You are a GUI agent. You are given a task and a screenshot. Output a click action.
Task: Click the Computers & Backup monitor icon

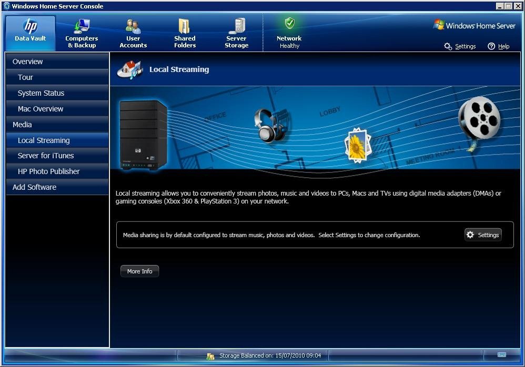(82, 26)
